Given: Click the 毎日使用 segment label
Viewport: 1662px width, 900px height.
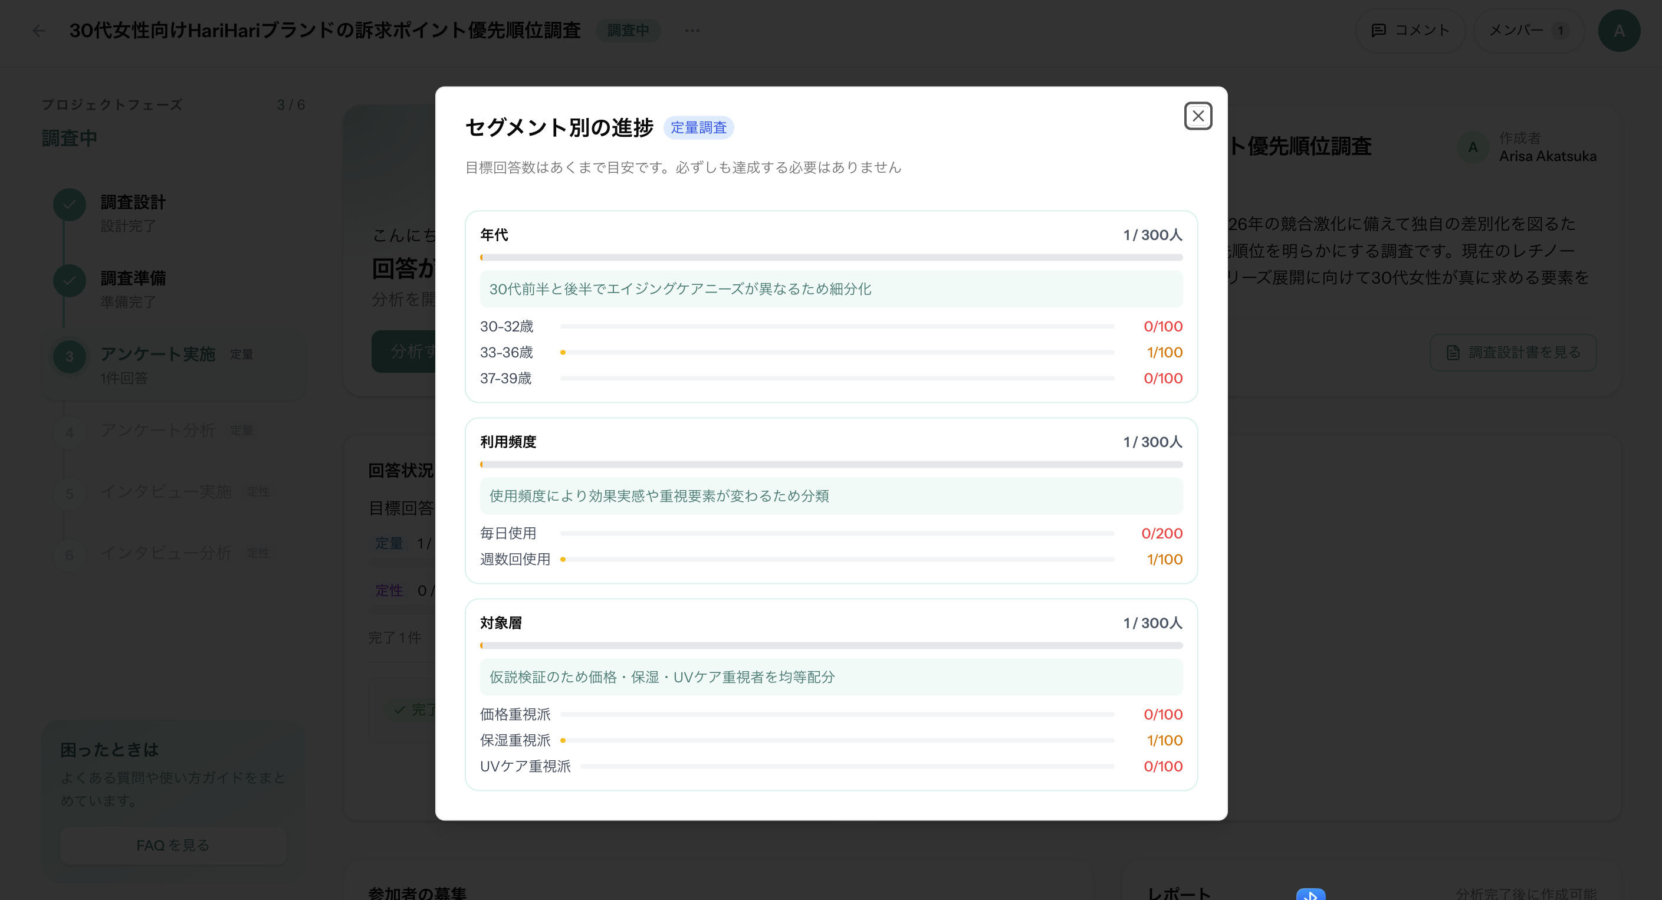Looking at the screenshot, I should pos(508,534).
